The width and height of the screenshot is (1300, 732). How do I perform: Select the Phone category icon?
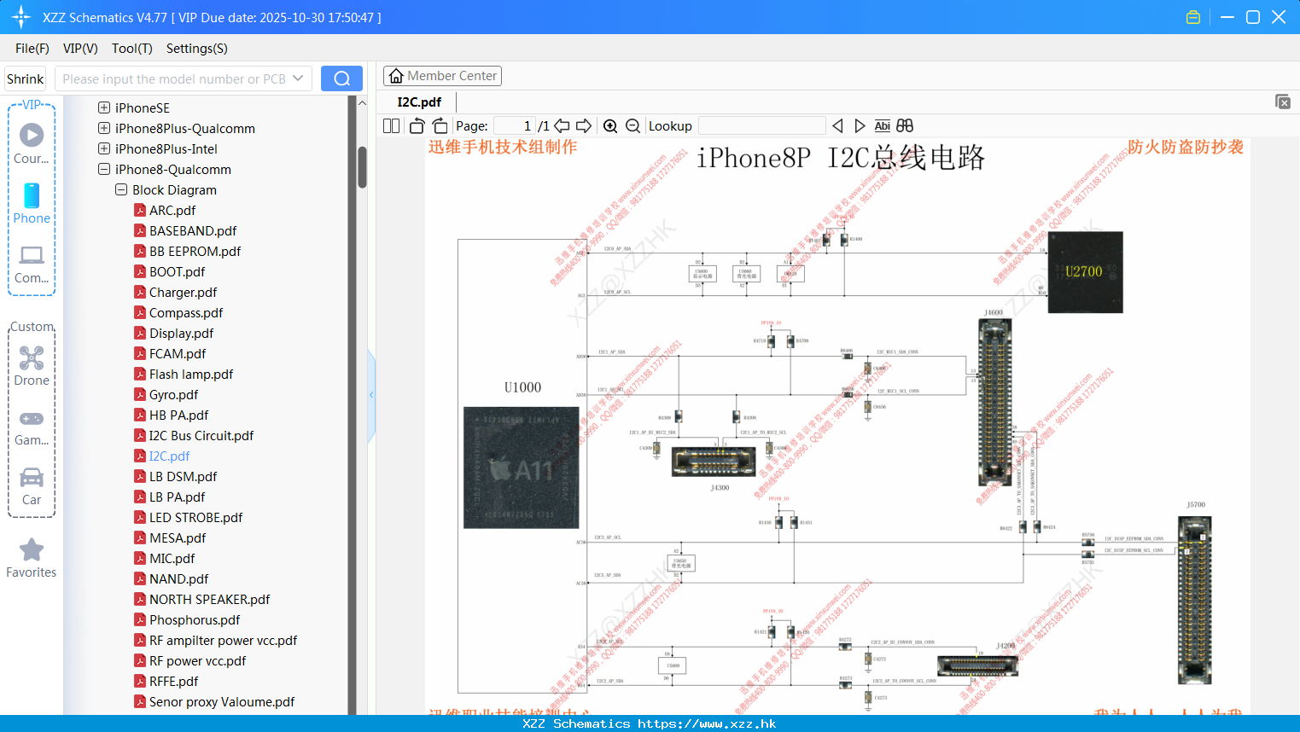32,195
